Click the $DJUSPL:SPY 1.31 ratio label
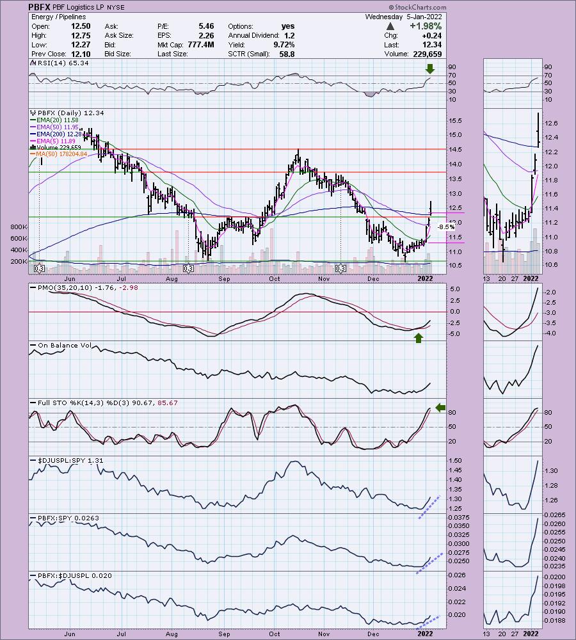This screenshot has height=640, width=576. coord(70,460)
